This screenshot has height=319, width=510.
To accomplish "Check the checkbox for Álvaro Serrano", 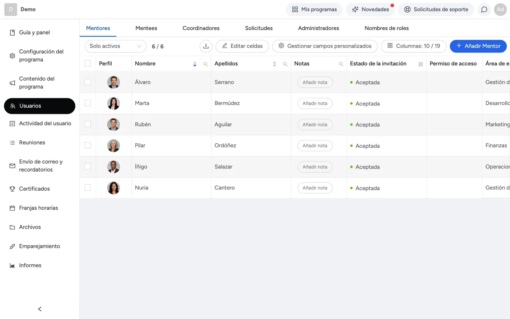I will 88,82.
